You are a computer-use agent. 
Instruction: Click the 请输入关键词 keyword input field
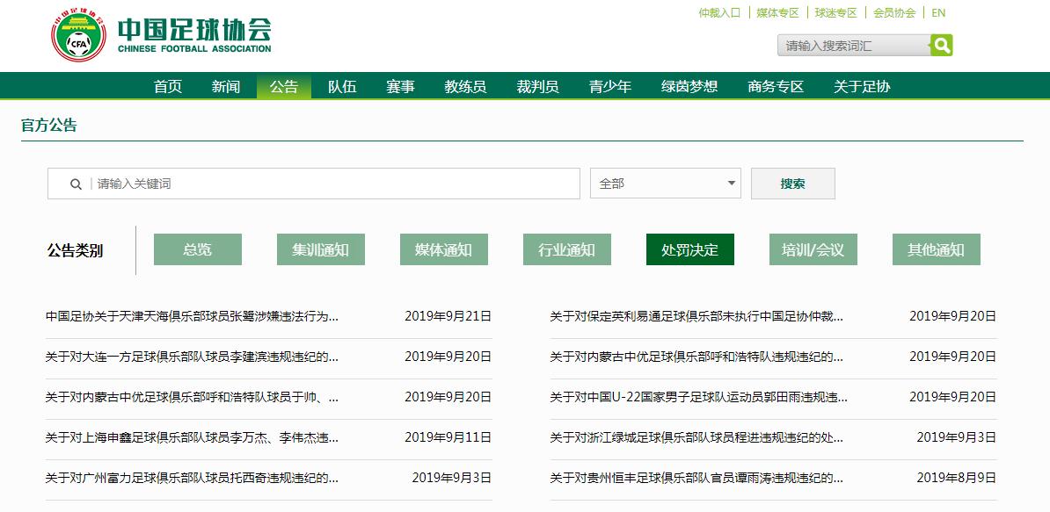334,184
